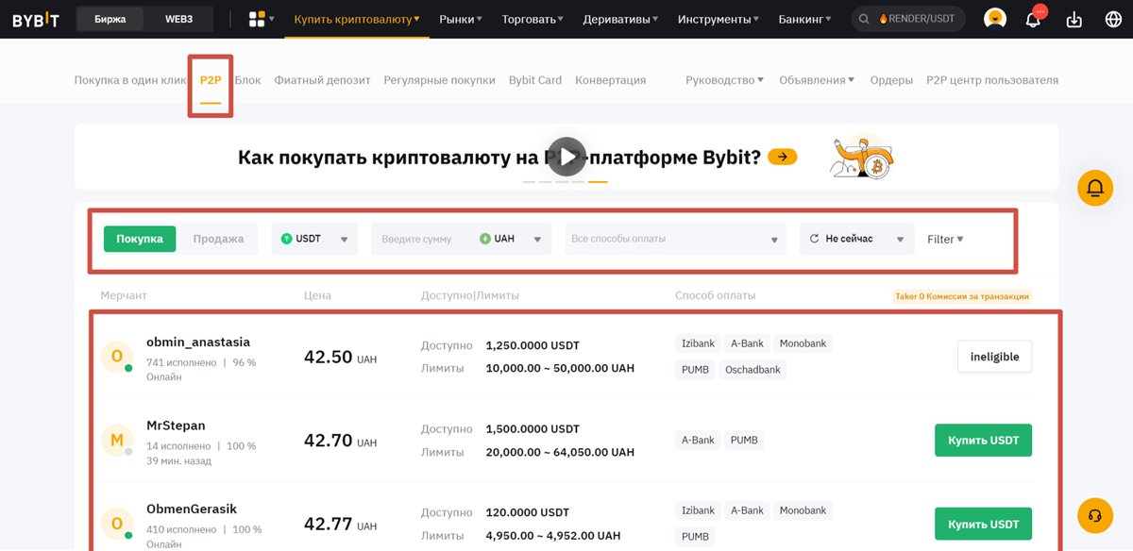Open the Рынки menu
This screenshot has height=551, width=1133.
click(461, 19)
